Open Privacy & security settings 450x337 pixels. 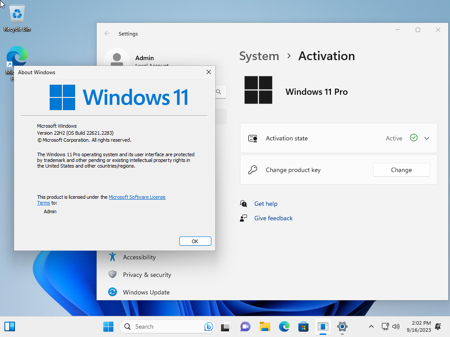tap(147, 275)
